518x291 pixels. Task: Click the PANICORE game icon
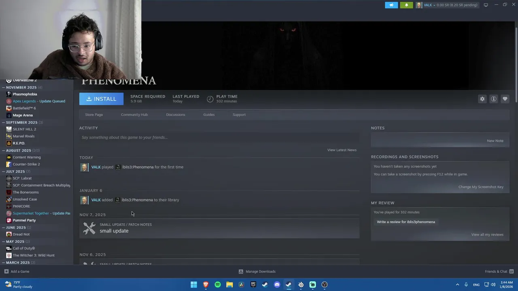(x=9, y=206)
